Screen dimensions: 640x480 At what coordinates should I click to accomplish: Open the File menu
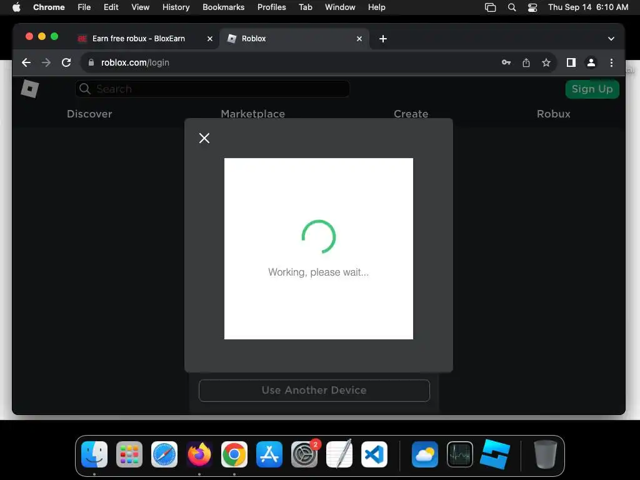click(x=84, y=7)
